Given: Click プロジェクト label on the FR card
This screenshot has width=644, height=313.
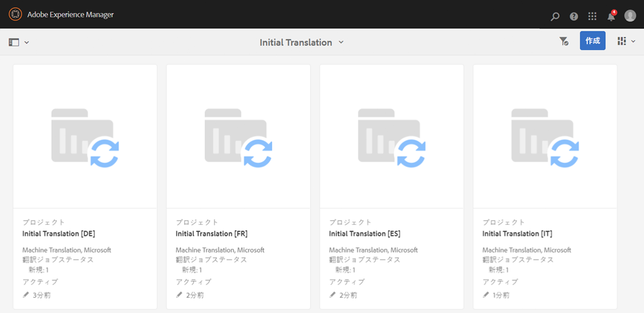Looking at the screenshot, I should (x=197, y=223).
